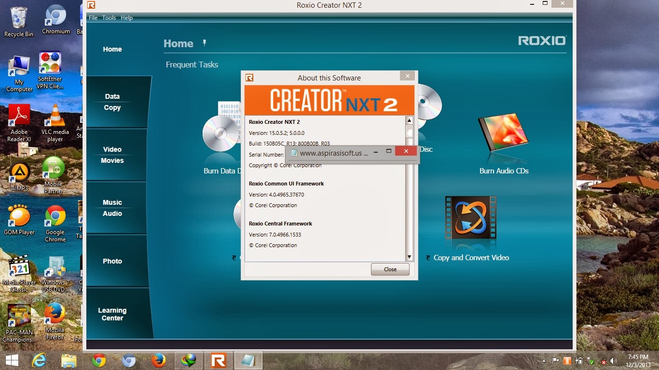Screen dimensions: 659x370
Task: Open the Learning Center tab
Action: click(112, 314)
